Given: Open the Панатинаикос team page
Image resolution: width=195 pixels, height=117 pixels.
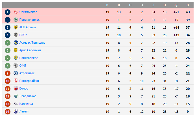Looking at the screenshot, I should (x=29, y=20).
